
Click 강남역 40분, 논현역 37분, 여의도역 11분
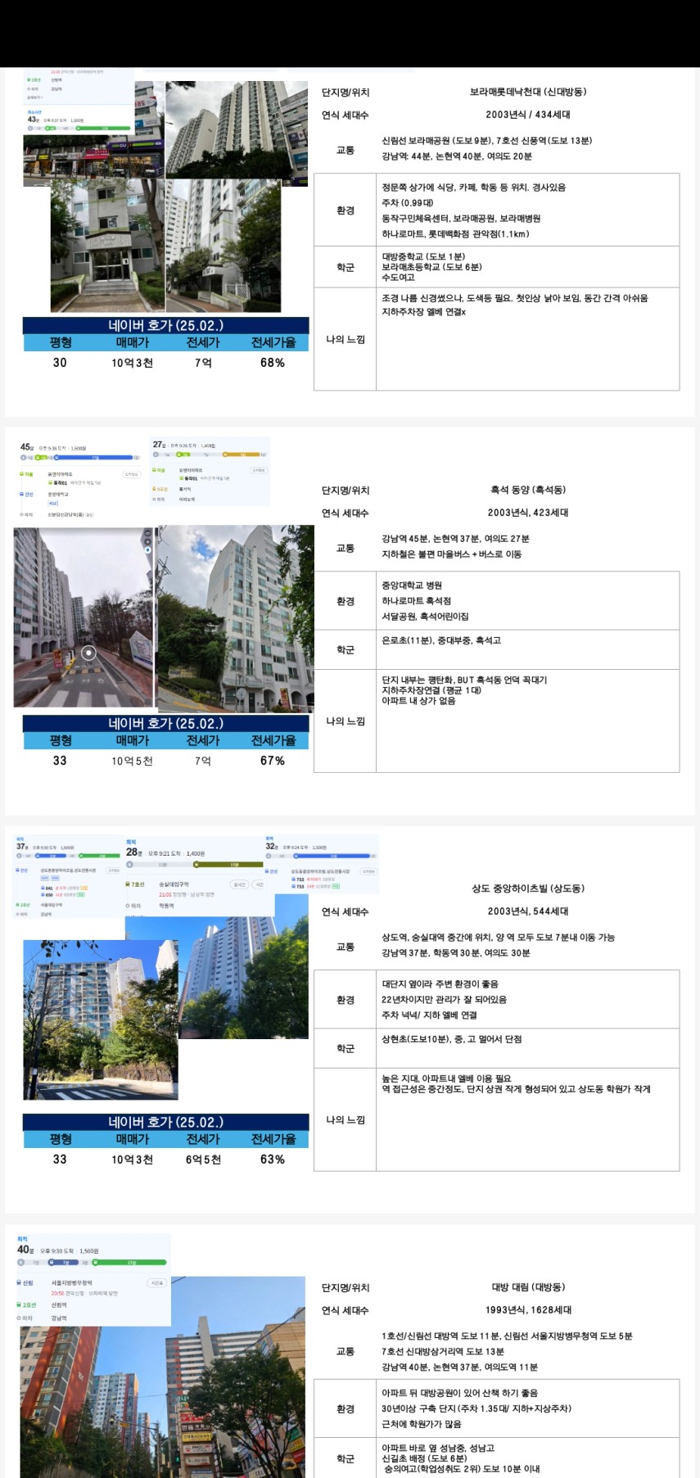click(x=459, y=1367)
